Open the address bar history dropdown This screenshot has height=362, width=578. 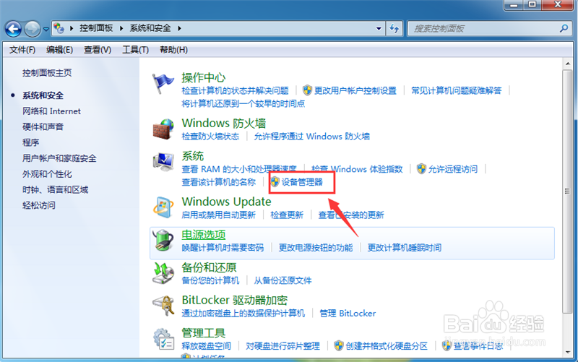click(379, 28)
